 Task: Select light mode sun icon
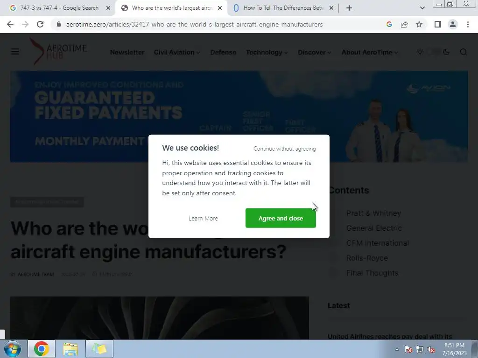pyautogui.click(x=420, y=52)
